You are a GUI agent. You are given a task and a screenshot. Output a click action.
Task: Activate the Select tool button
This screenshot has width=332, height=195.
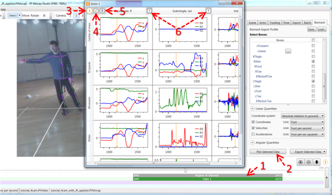point(13,15)
